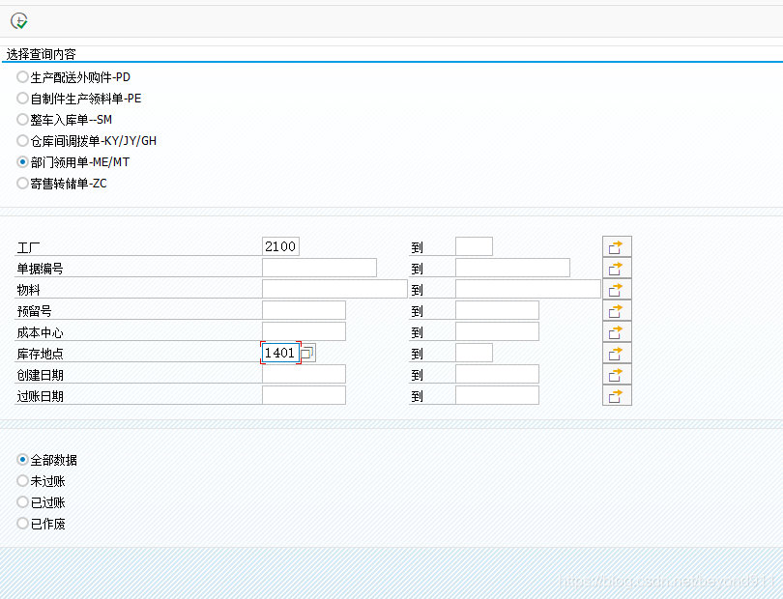Focus the 库存地点 upper limit field
This screenshot has width=783, height=599.
tap(474, 353)
